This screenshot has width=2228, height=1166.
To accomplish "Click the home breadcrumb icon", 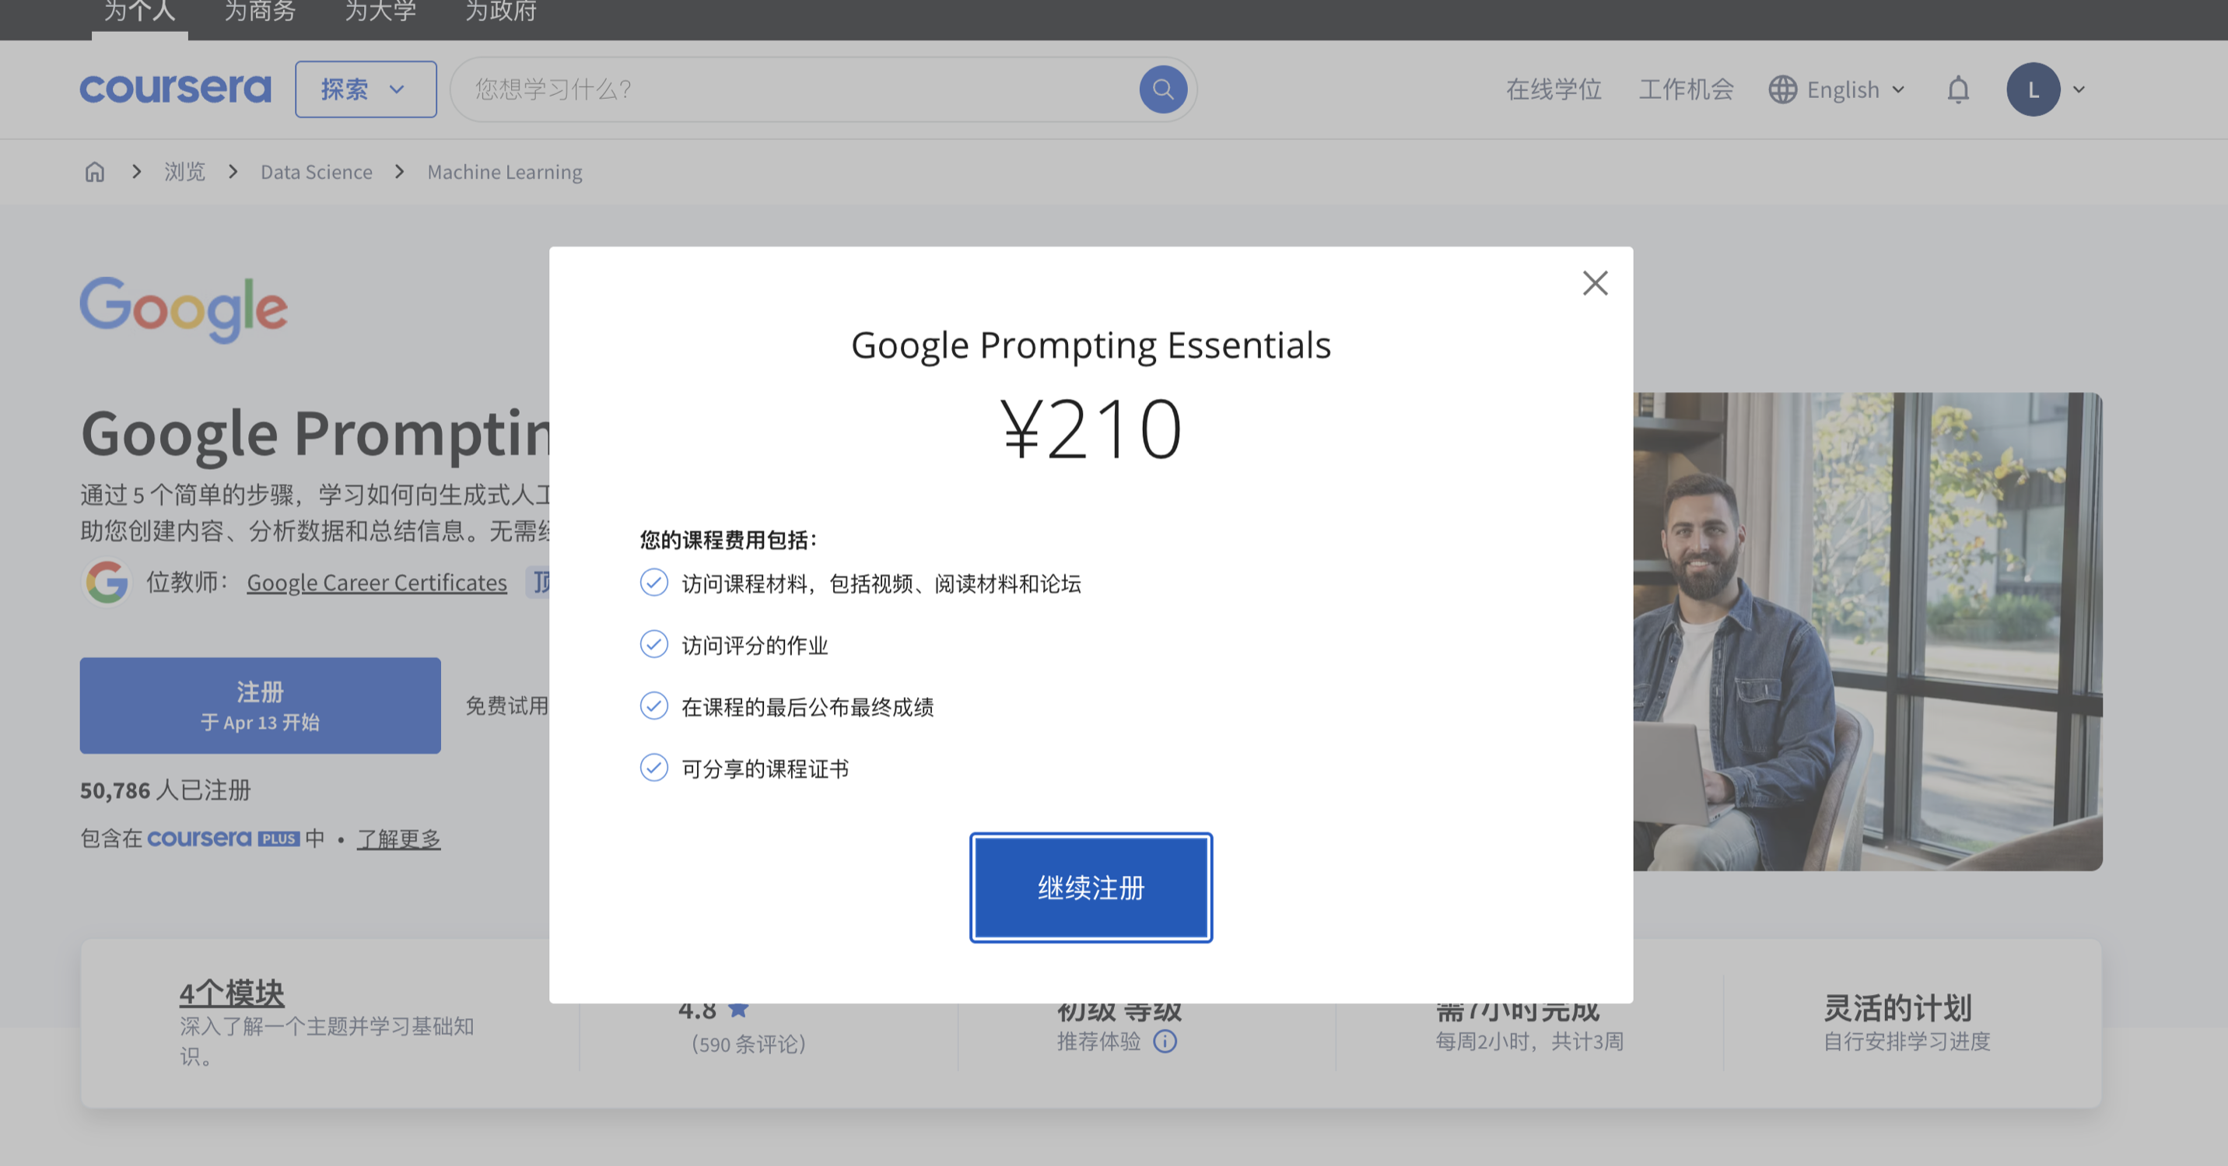I will (x=94, y=172).
